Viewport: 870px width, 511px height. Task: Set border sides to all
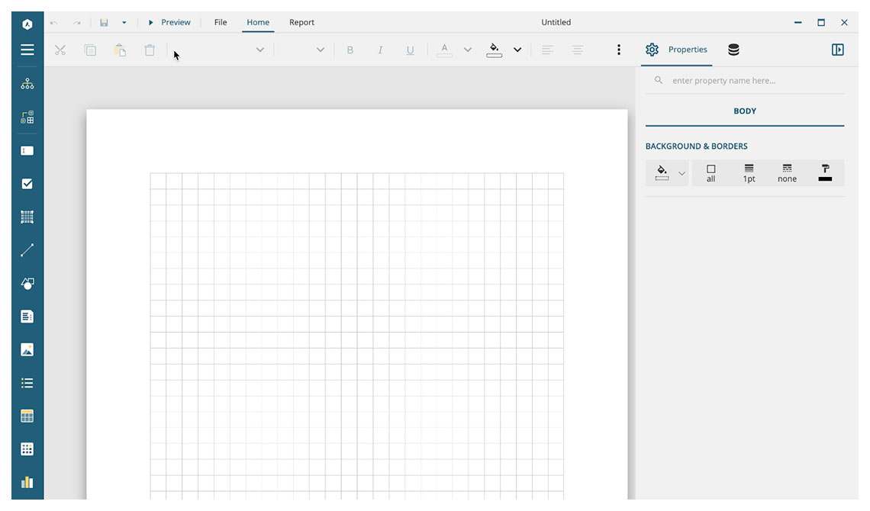pyautogui.click(x=710, y=173)
